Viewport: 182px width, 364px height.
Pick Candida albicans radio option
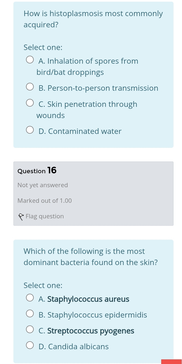(30, 346)
